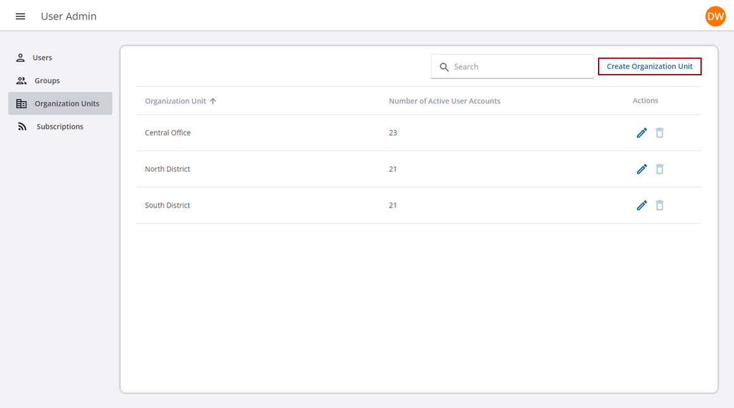Viewport: 734px width, 408px height.
Task: Click the DW user avatar
Action: (x=715, y=16)
